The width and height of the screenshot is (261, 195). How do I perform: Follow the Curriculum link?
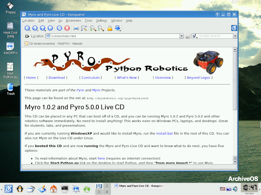point(90,78)
